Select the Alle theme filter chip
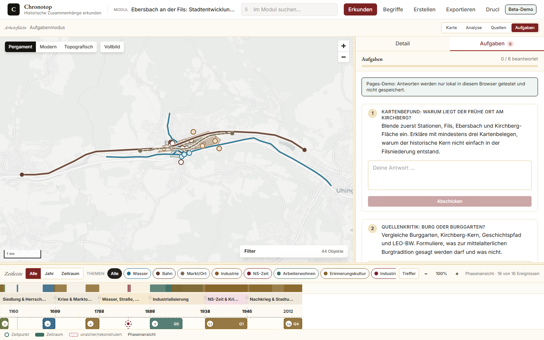Screen dimensions: 544x340 pos(114,274)
